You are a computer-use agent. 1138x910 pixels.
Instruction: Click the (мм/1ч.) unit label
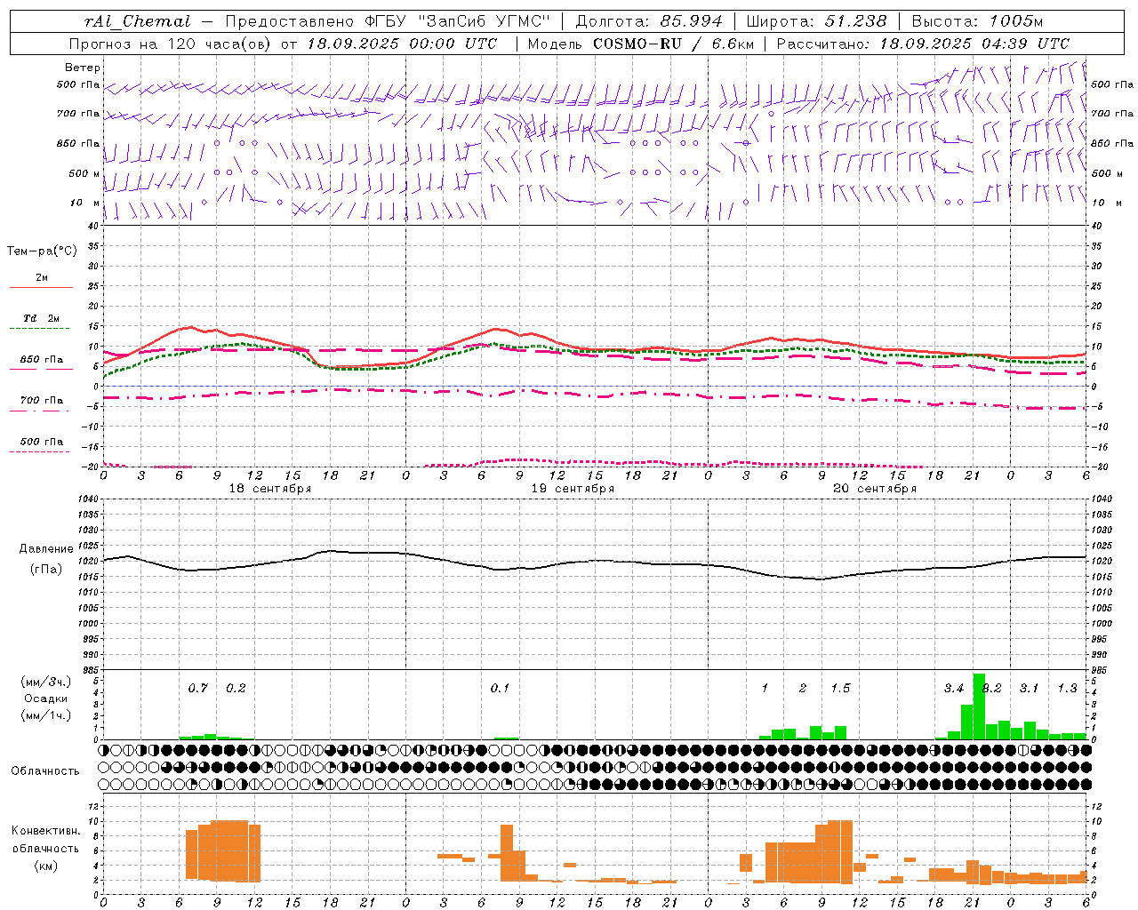tap(46, 715)
